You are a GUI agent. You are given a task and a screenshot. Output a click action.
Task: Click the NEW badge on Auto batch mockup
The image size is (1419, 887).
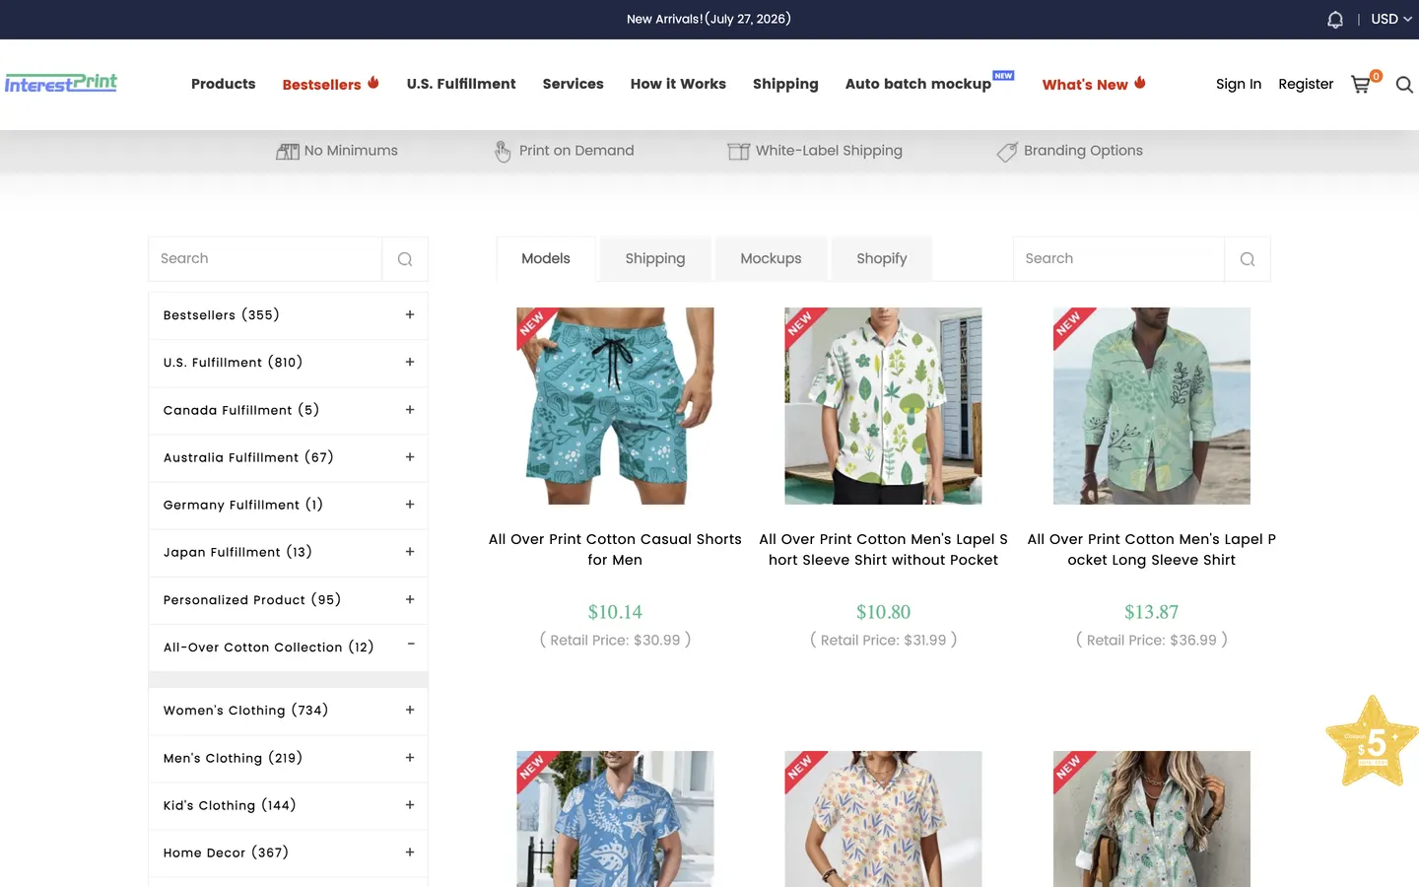point(1003,76)
